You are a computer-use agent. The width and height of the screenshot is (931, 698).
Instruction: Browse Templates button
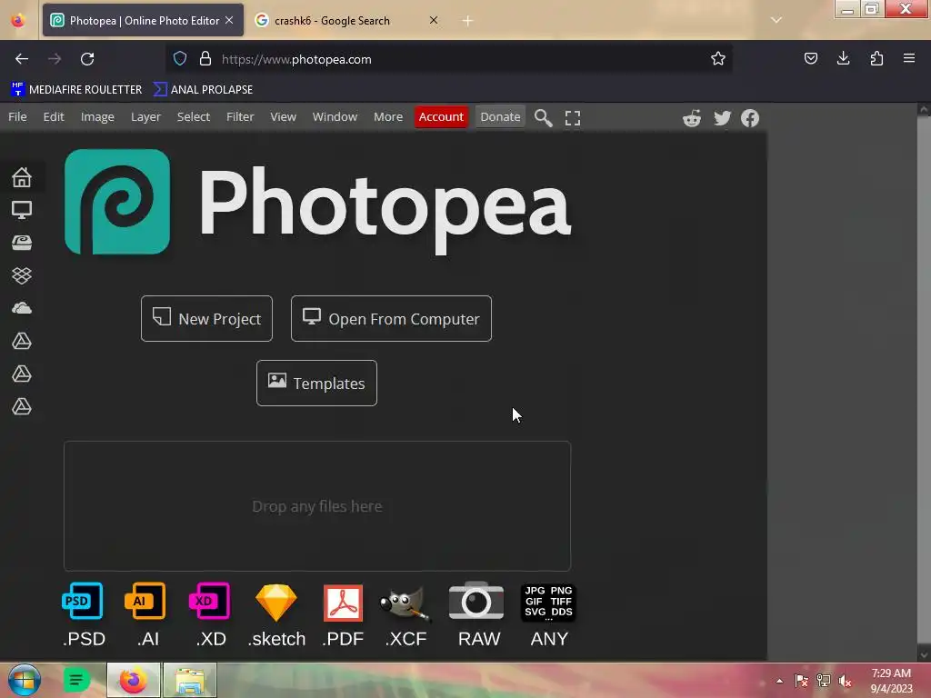[x=316, y=384]
